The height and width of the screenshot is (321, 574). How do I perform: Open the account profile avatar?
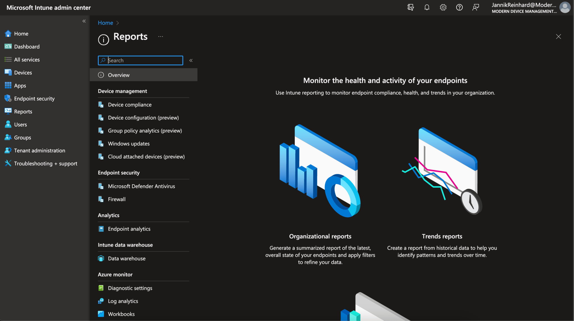(565, 8)
